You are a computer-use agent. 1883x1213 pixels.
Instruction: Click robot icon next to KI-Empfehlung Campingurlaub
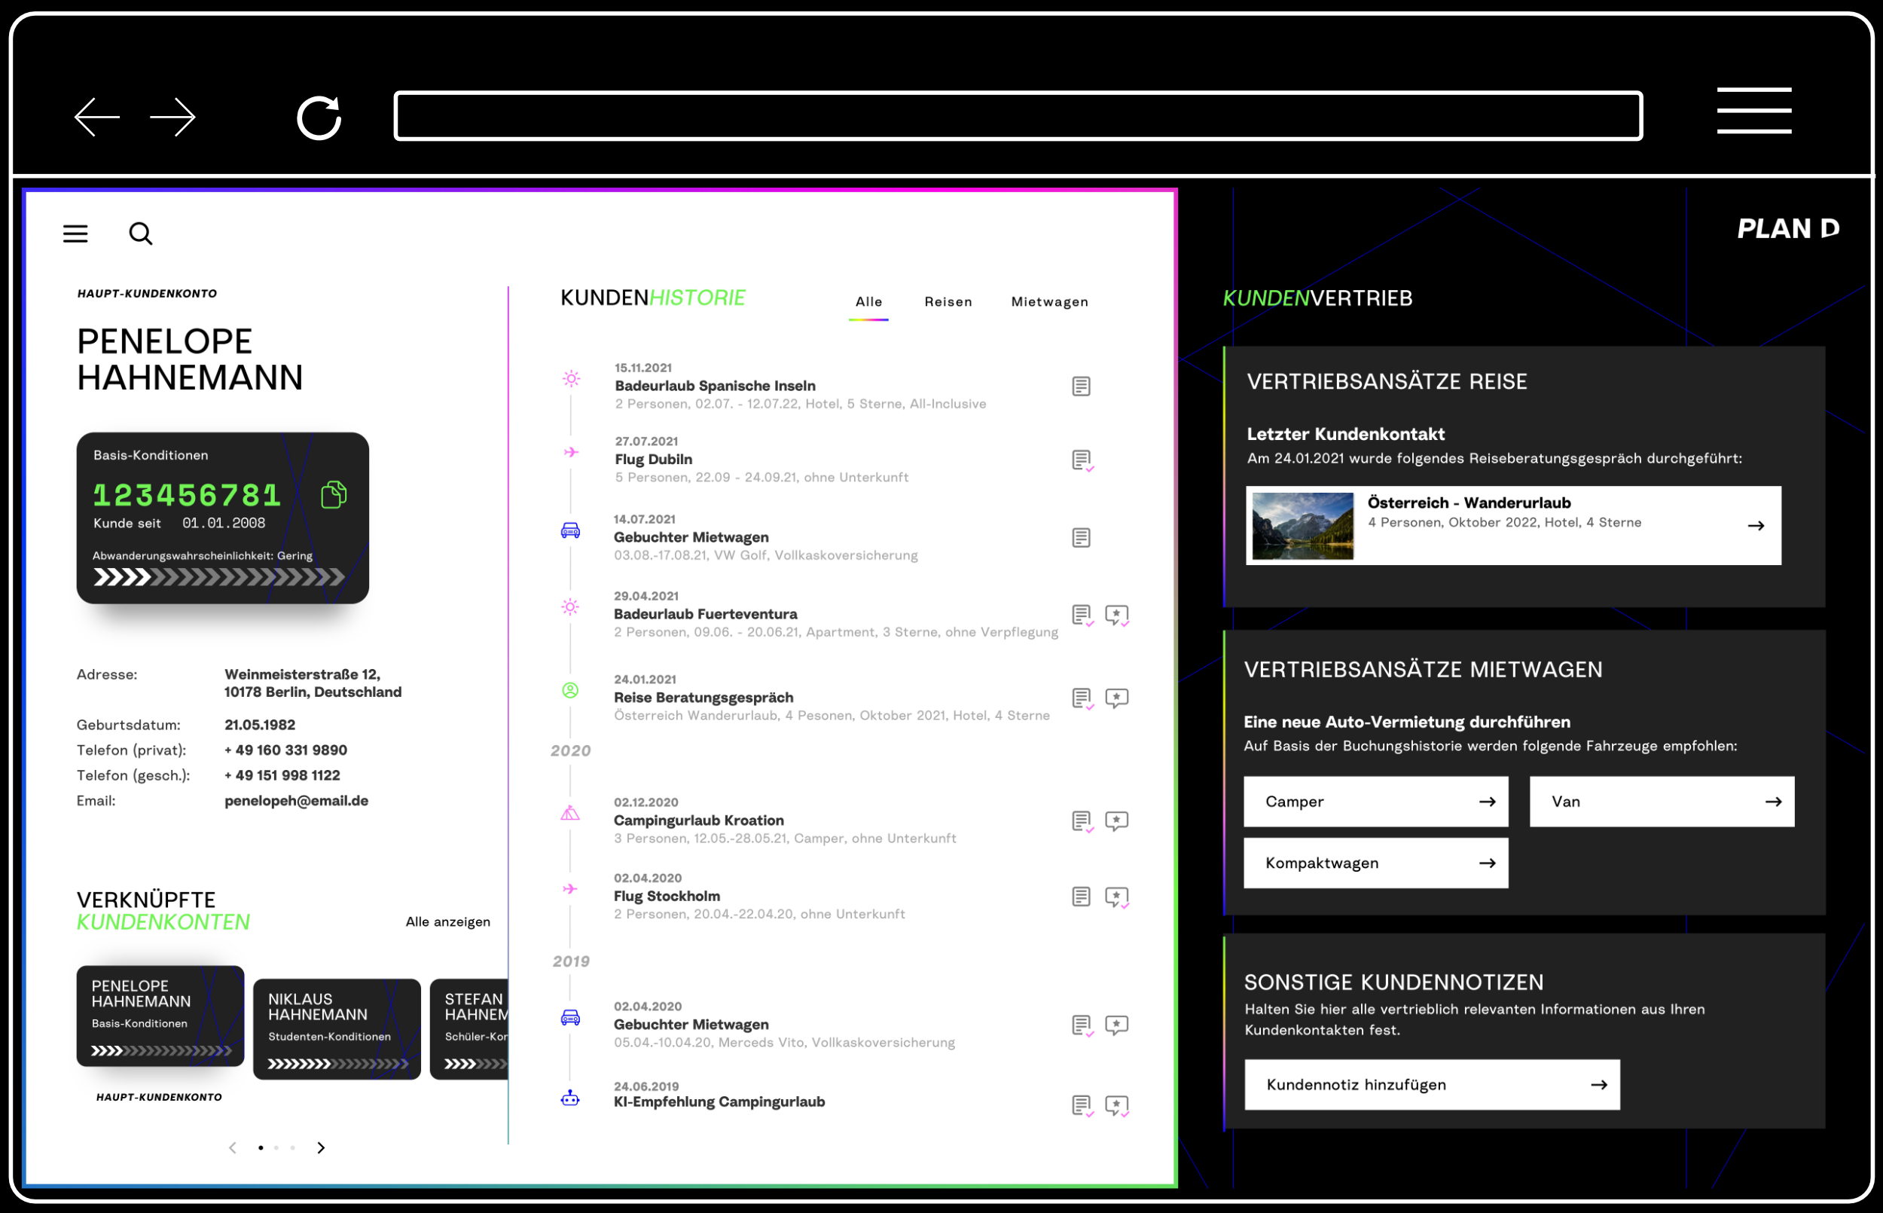coord(571,1098)
